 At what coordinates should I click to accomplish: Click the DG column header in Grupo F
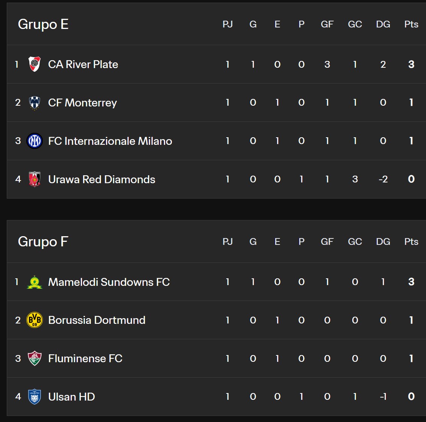pos(383,241)
